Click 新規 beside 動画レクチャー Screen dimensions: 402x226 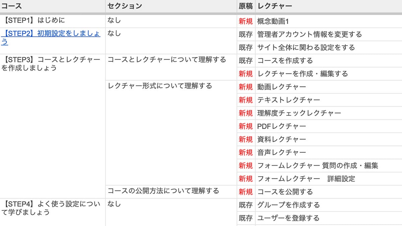coord(246,87)
